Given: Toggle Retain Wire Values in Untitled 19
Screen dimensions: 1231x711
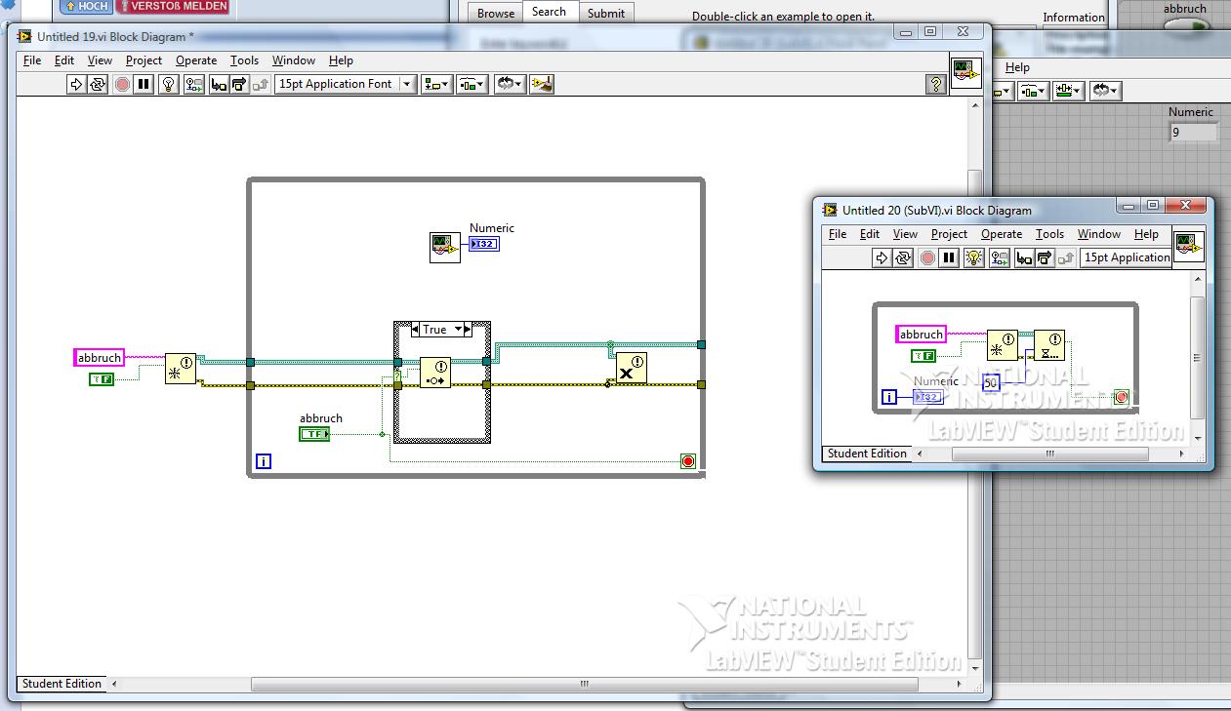Looking at the screenshot, I should tap(194, 84).
